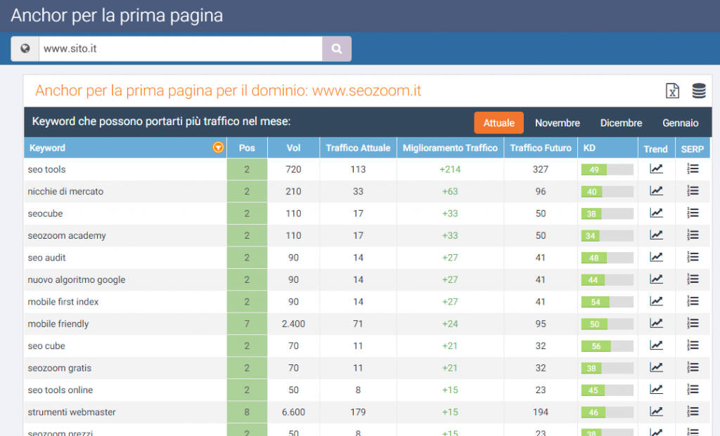Sort by the KD column header
The height and width of the screenshot is (436, 720).
point(607,147)
